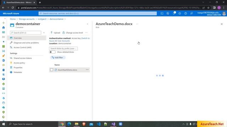Open File Explorer from taskbar

click(77, 124)
